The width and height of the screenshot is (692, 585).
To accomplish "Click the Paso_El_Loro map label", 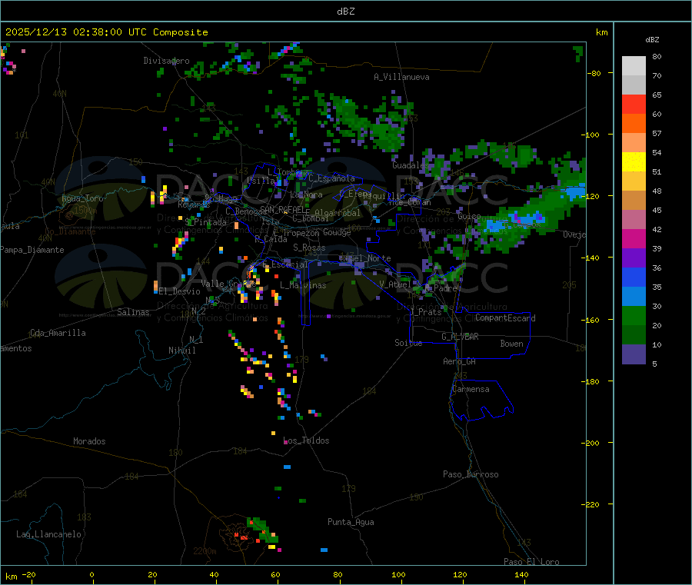I will tap(531, 562).
